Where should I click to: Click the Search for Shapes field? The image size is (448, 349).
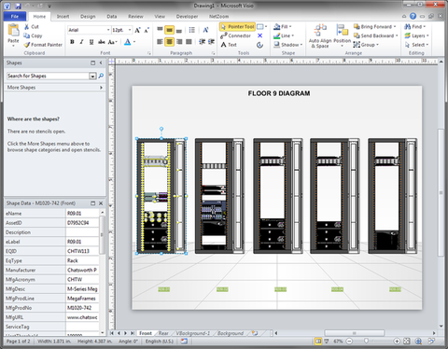click(x=49, y=76)
